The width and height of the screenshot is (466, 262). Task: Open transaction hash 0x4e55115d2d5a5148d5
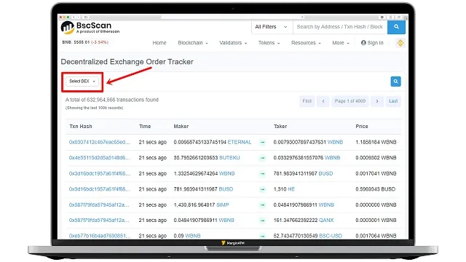(x=99, y=158)
